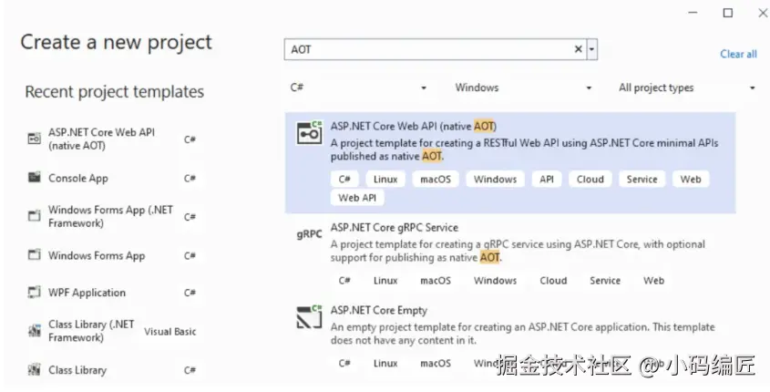
Task: Click the Cloud tag on the gRPC template
Action: click(553, 281)
